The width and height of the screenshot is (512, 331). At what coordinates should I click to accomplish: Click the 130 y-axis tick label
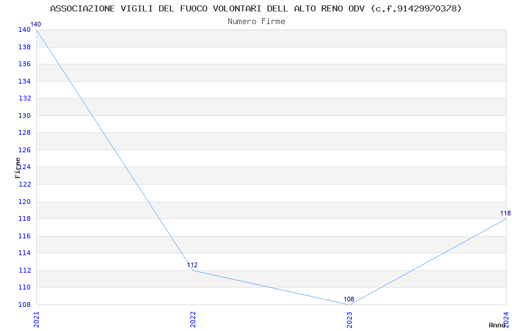[24, 116]
